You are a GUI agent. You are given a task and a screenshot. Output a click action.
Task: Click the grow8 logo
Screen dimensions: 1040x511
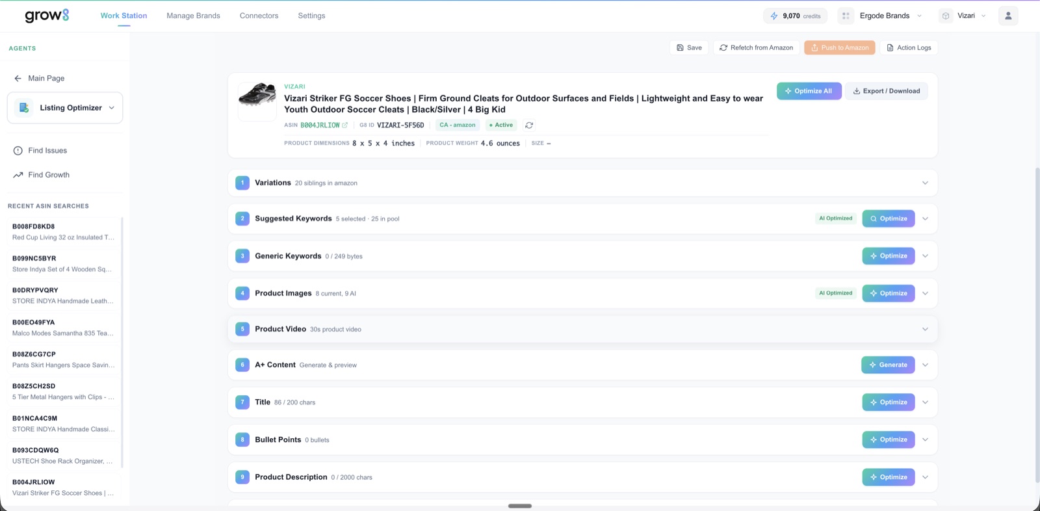pos(47,16)
